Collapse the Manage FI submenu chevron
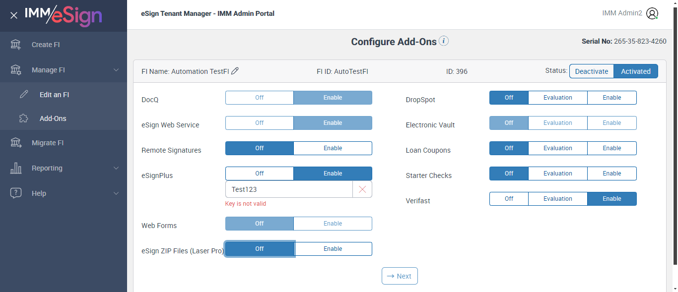The image size is (678, 292). (116, 70)
